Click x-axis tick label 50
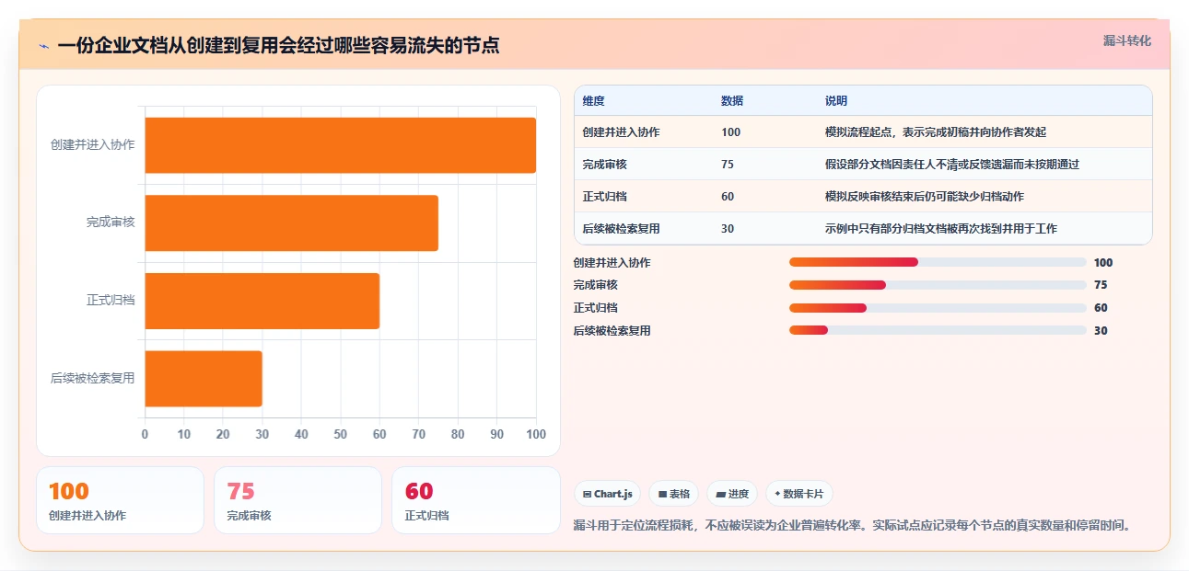1189x571 pixels. click(x=341, y=434)
